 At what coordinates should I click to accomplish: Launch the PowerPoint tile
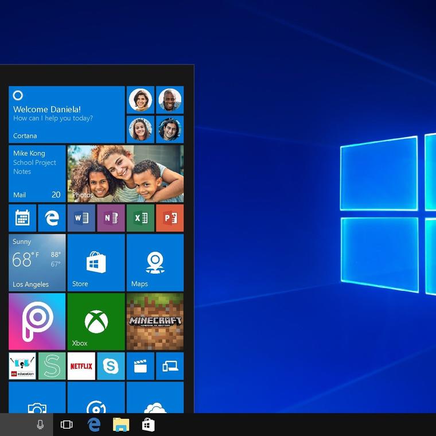click(x=170, y=218)
